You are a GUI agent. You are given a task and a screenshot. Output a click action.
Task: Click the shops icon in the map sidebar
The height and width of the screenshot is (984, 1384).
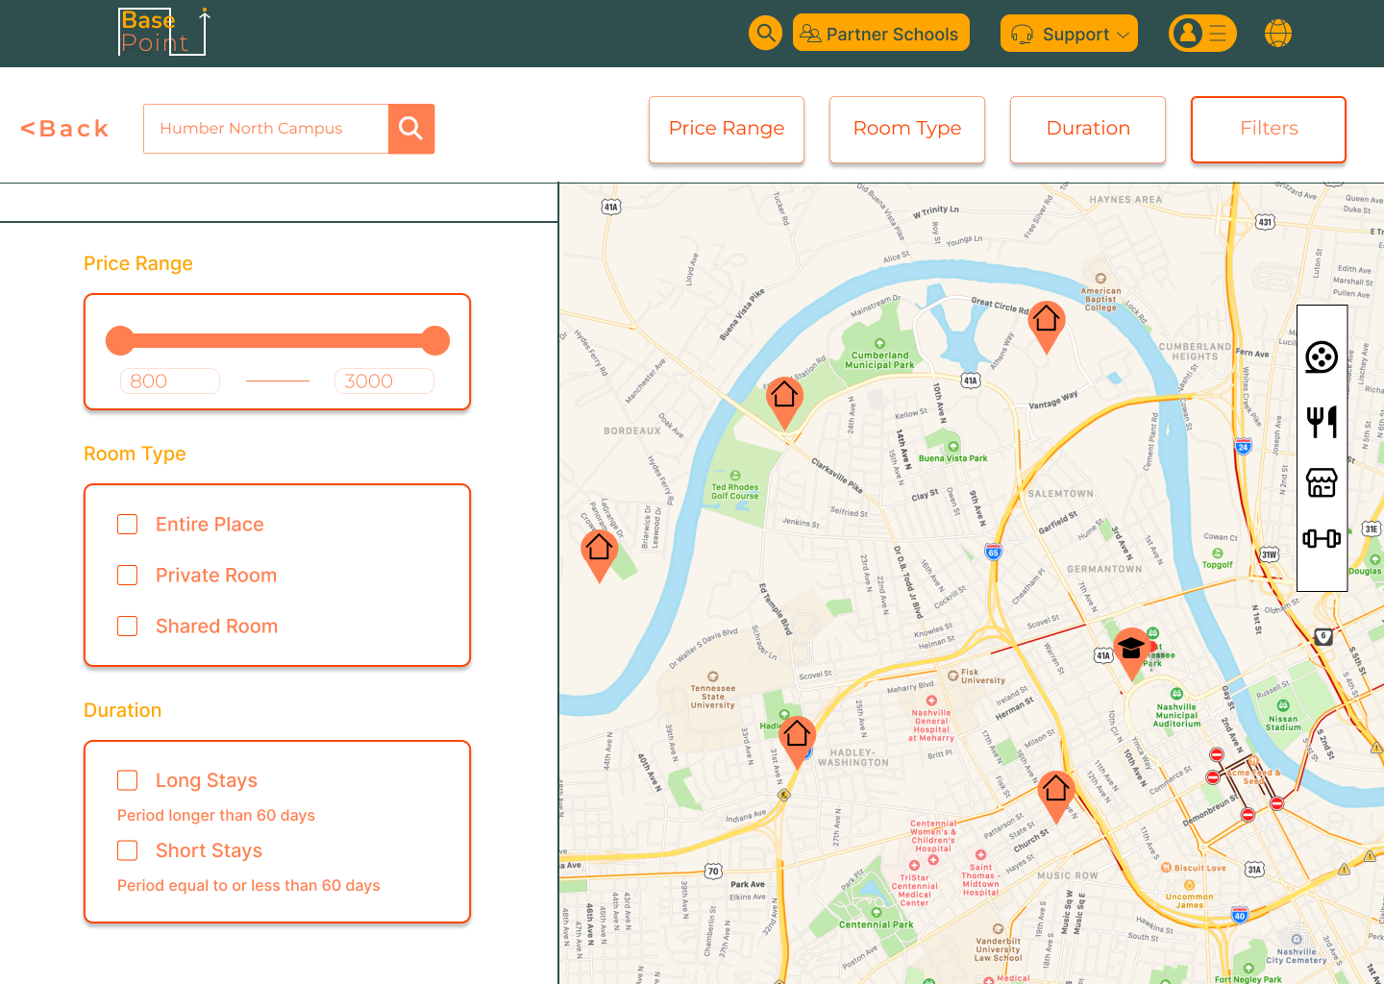[x=1322, y=482]
